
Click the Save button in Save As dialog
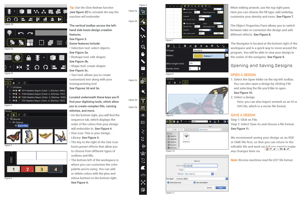221,187
